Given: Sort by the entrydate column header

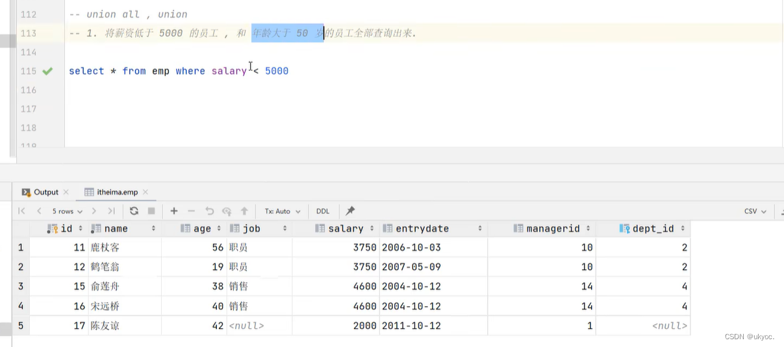Looking at the screenshot, I should [433, 228].
